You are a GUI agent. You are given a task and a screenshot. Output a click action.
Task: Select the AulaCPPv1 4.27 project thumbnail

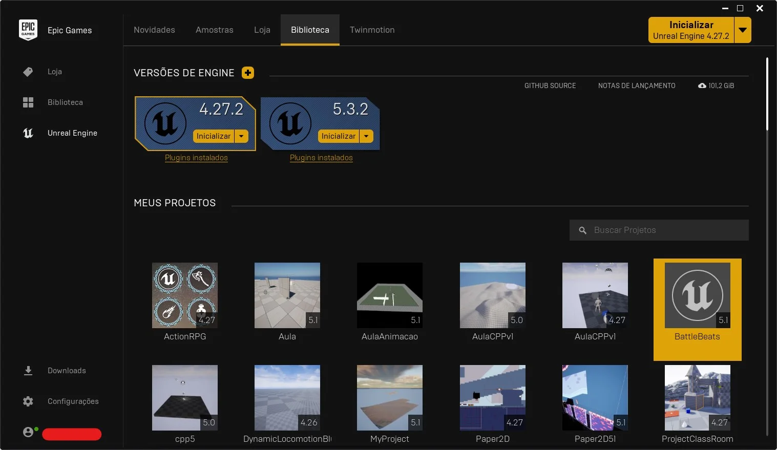tap(595, 295)
